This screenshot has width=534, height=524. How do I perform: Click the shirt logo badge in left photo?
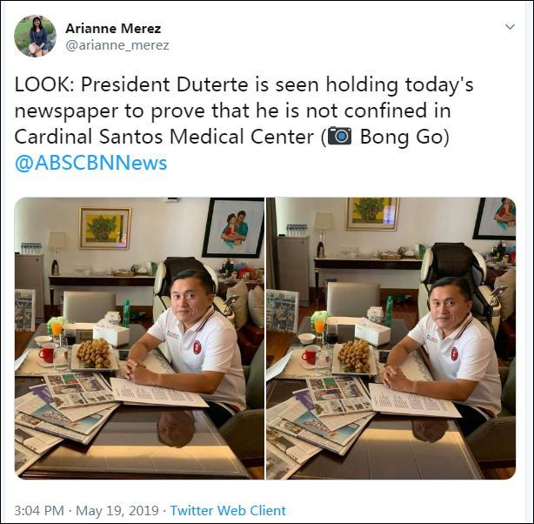coord(197,346)
